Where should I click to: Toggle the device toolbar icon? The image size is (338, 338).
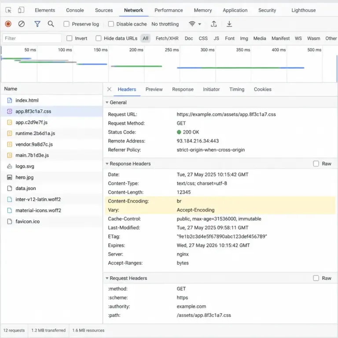[21, 10]
